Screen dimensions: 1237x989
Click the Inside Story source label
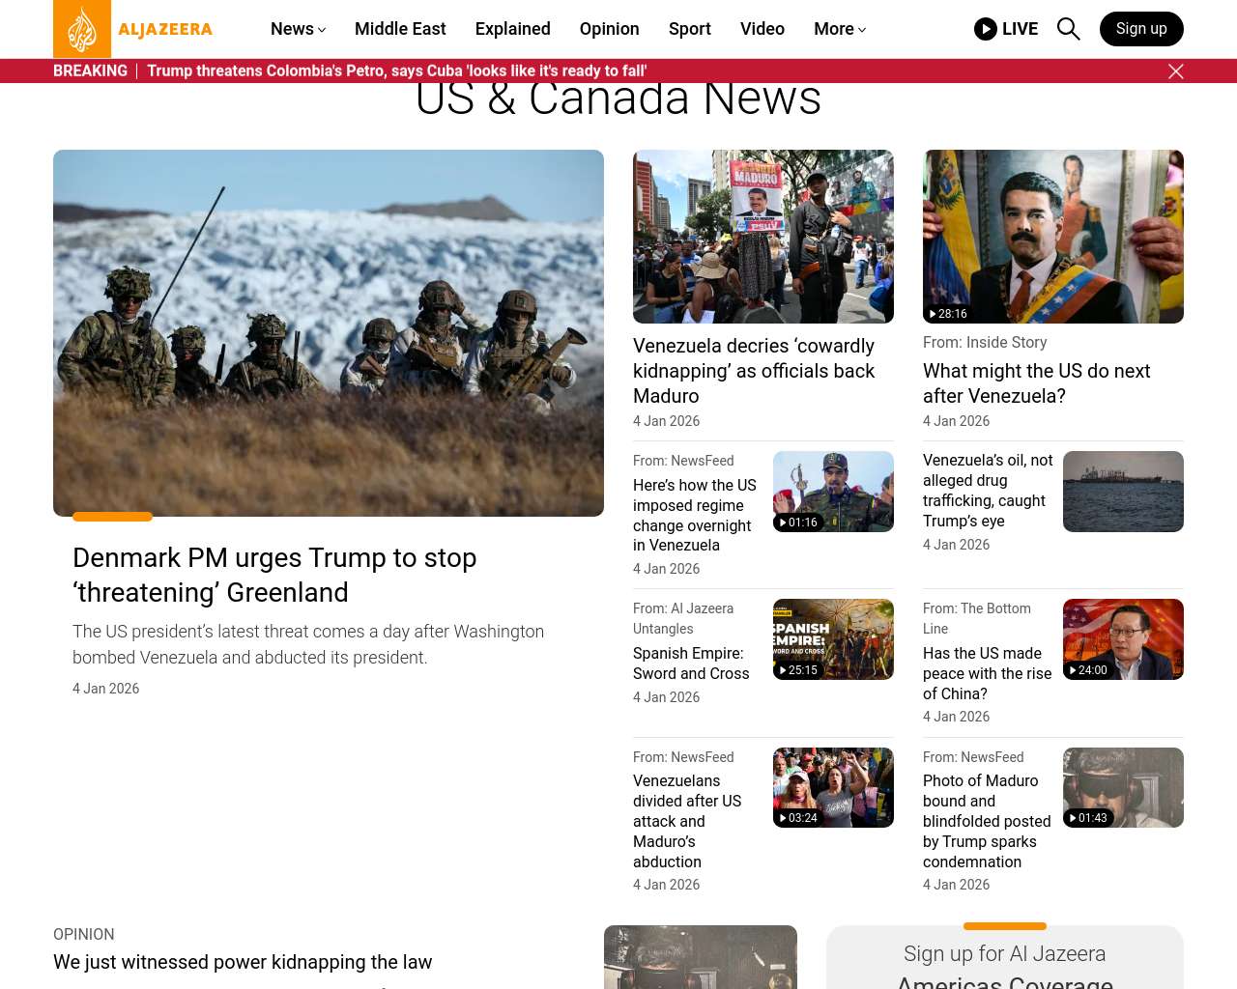pyautogui.click(x=985, y=342)
